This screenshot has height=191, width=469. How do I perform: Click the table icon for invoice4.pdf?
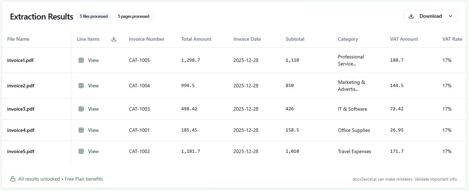pyautogui.click(x=81, y=130)
